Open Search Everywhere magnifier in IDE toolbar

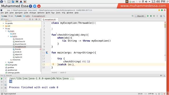coord(164,16)
